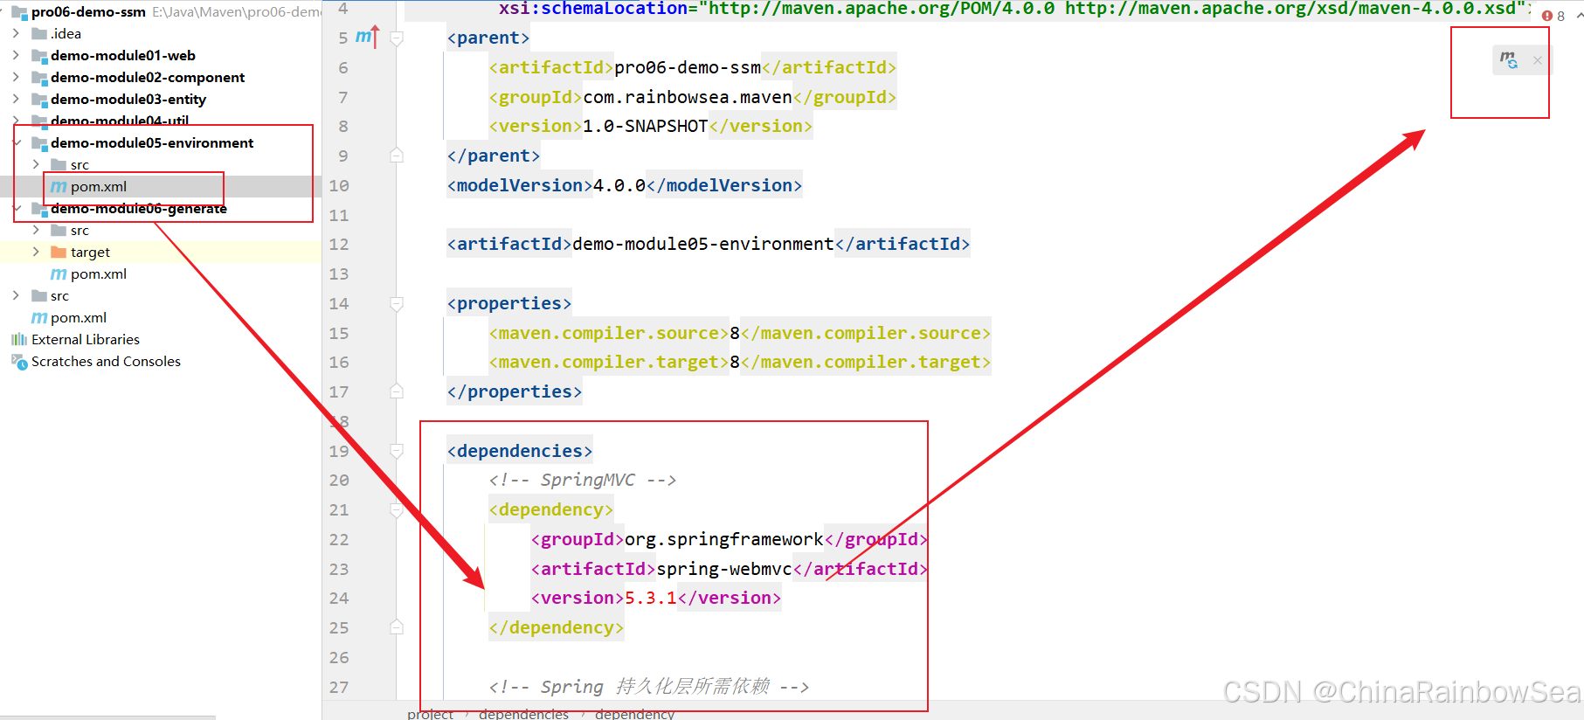Fold the parent block at line 5
The image size is (1584, 720).
pos(397,38)
